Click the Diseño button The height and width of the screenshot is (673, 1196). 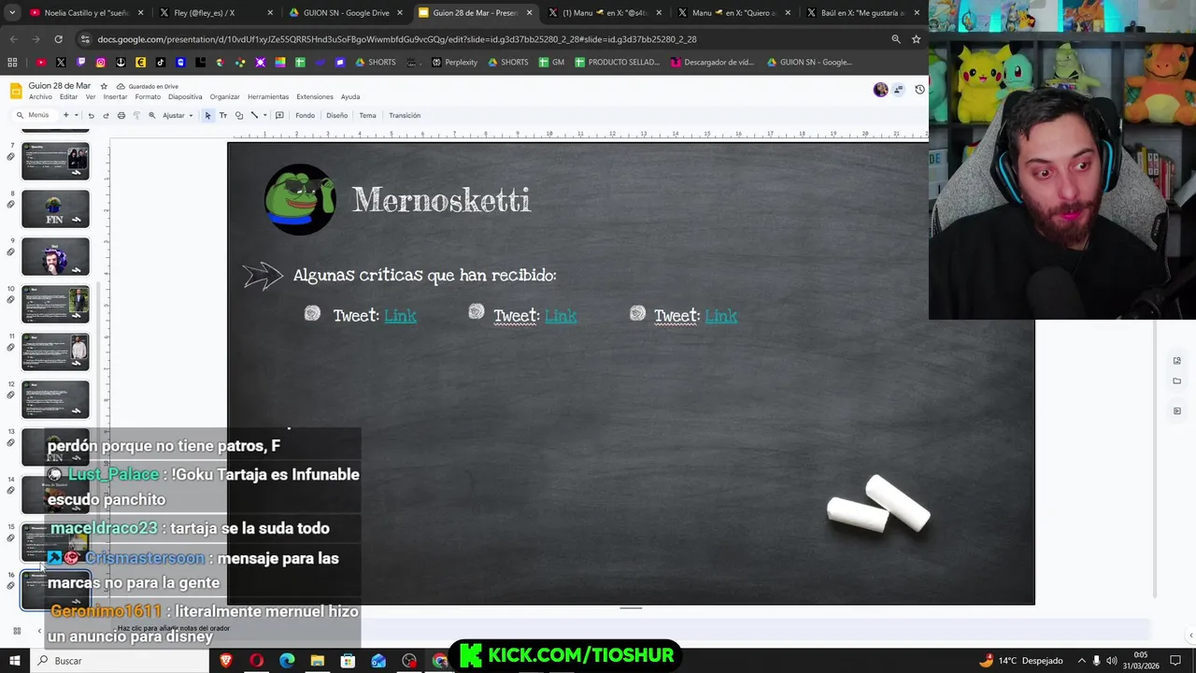point(336,116)
